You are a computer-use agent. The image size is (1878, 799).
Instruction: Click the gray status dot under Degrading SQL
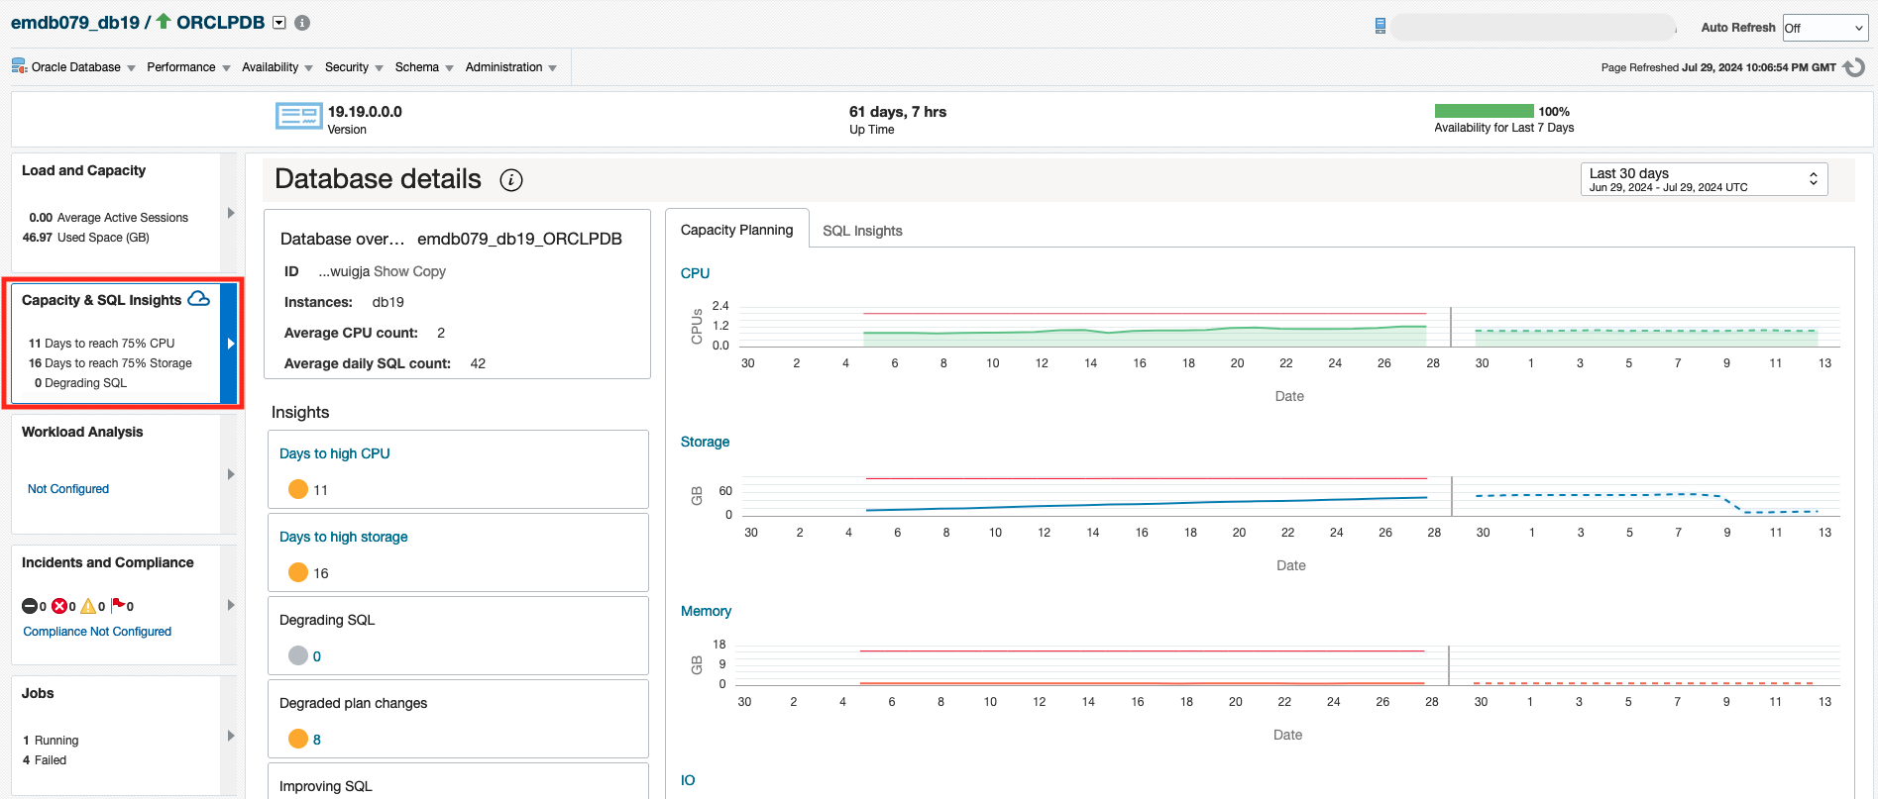[297, 655]
